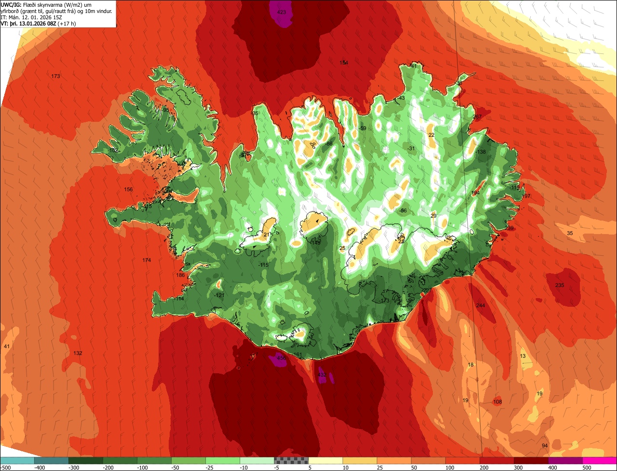Select the pale yellow 5 to 10 swatch
The height and width of the screenshot is (471, 617).
point(325,460)
